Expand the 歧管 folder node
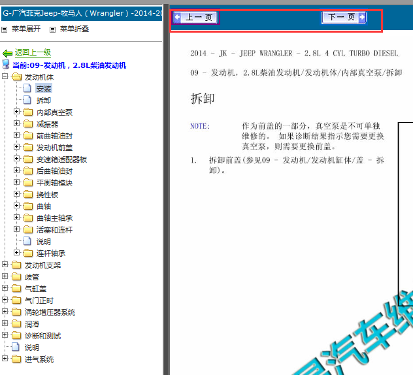 (5, 276)
